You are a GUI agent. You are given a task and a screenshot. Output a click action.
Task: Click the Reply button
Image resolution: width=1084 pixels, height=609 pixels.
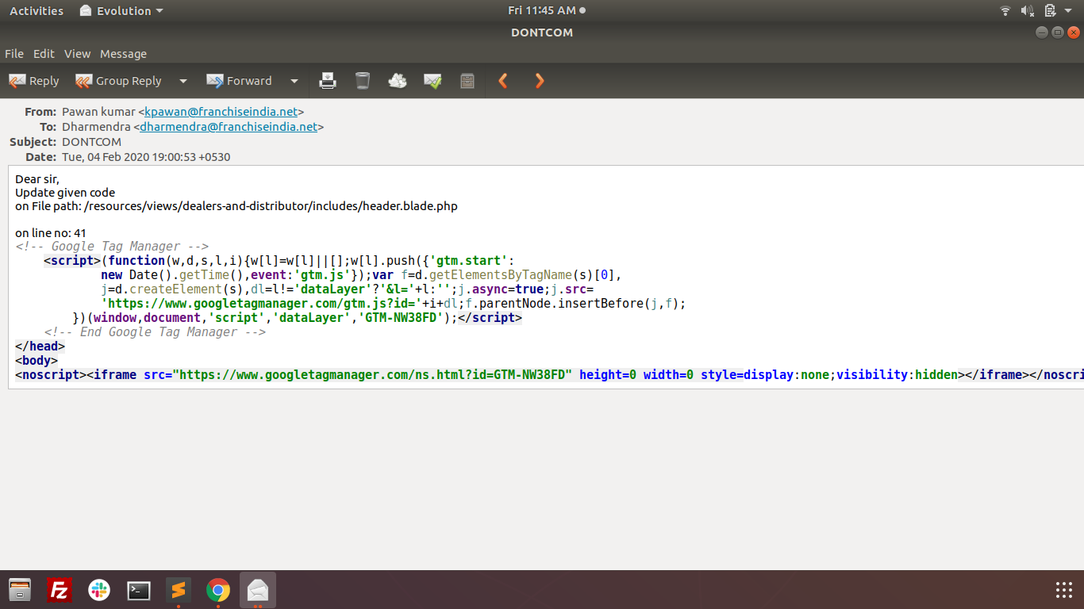click(x=34, y=81)
